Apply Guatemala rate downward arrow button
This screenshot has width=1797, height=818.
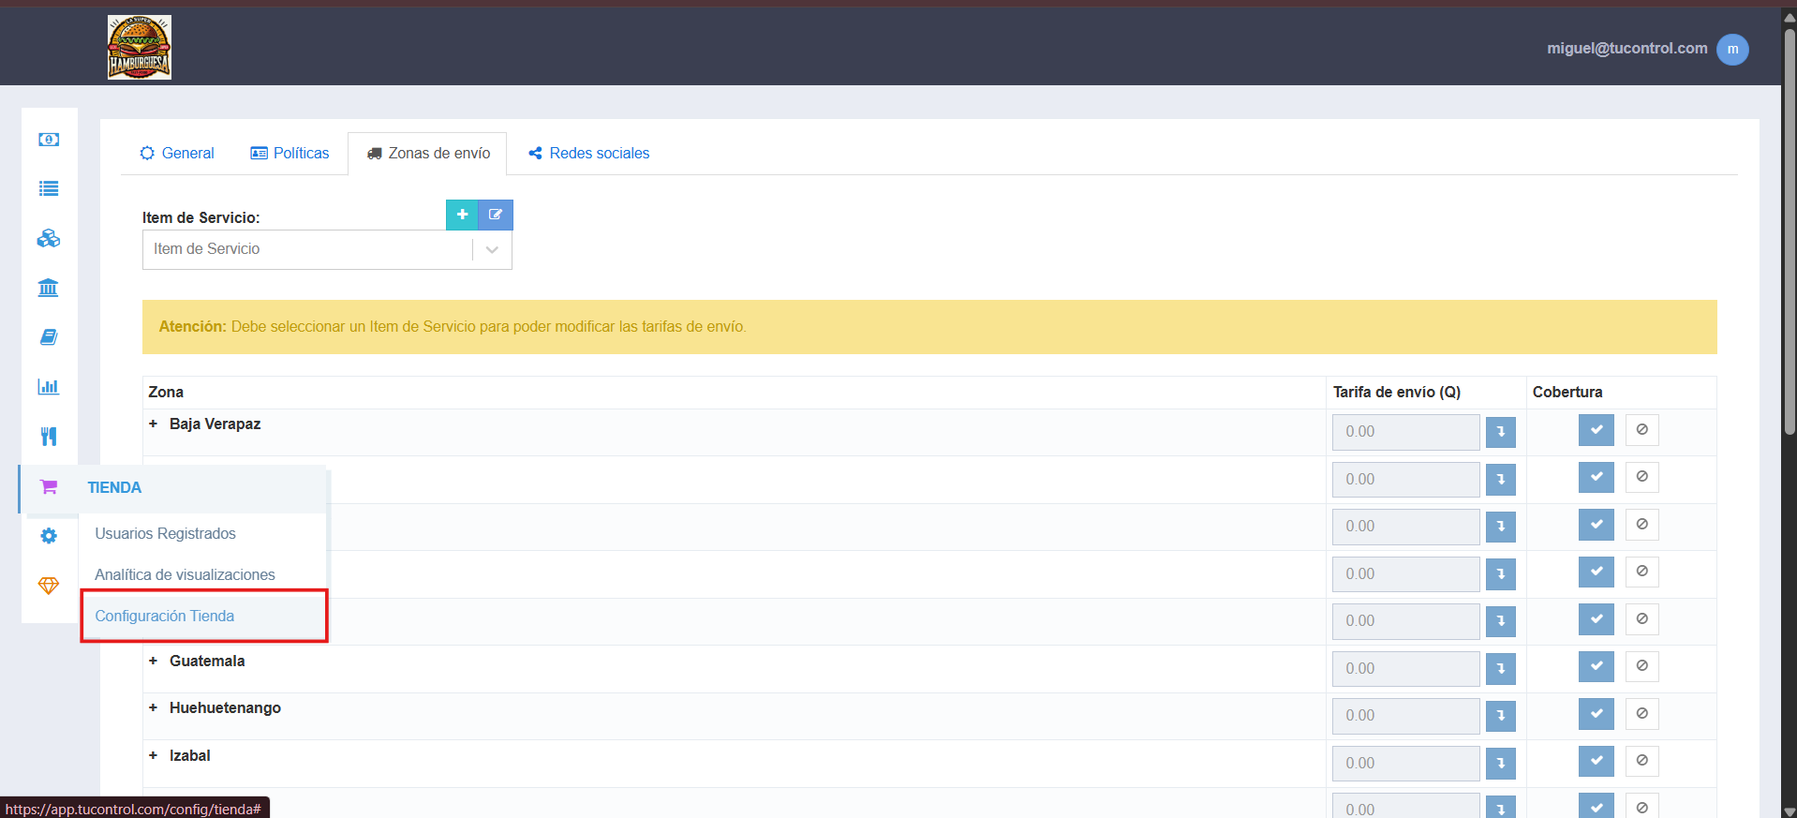click(x=1500, y=669)
